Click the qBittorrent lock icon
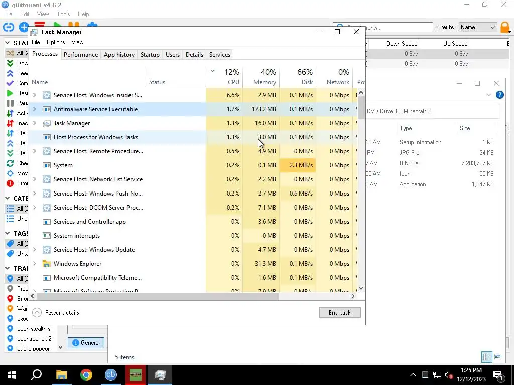 click(x=505, y=27)
